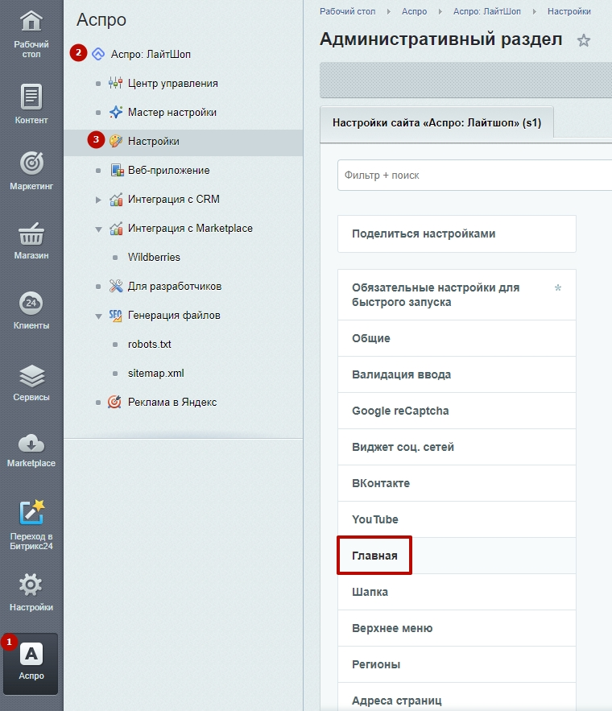Select Веб-приложение in the tree
This screenshot has height=711, width=612.
point(168,171)
